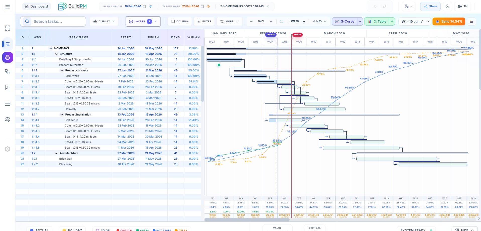The width and height of the screenshot is (481, 231).
Task: Open the % Table options arrow
Action: coord(392,22)
